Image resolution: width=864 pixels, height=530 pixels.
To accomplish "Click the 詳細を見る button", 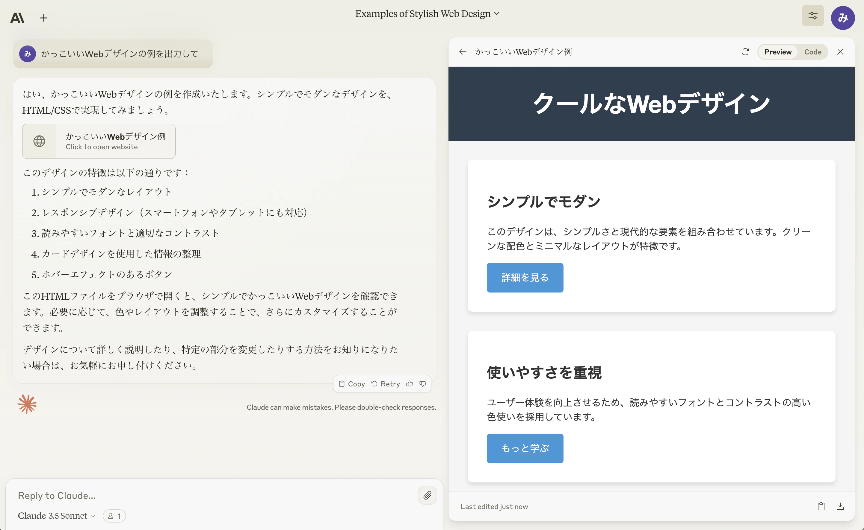I will [525, 278].
